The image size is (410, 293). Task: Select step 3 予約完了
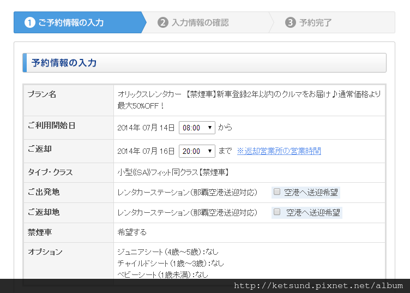click(x=309, y=22)
